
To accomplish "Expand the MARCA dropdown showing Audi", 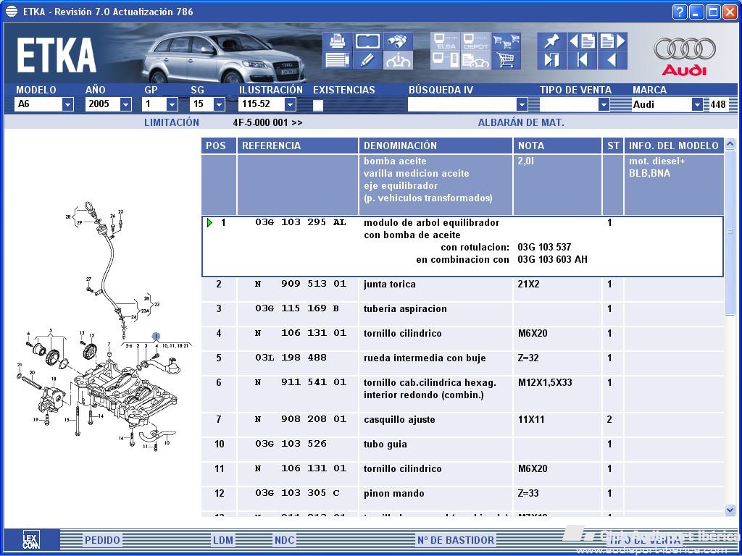I will pos(697,104).
